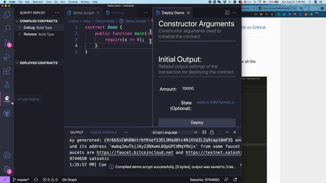Open the testnet.satoshi faucet link
326x183 pixels.
pyautogui.click(x=213, y=152)
